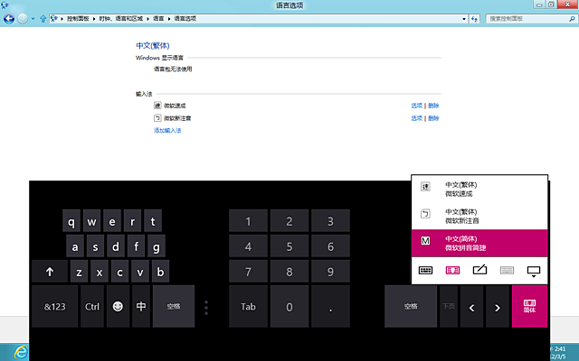Click the 语言选项 address bar path field
The width and height of the screenshot is (579, 361).
click(x=259, y=18)
